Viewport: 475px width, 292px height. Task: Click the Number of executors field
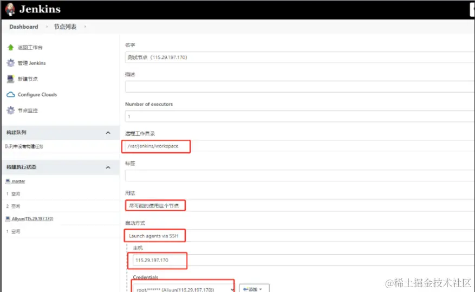coord(300,116)
